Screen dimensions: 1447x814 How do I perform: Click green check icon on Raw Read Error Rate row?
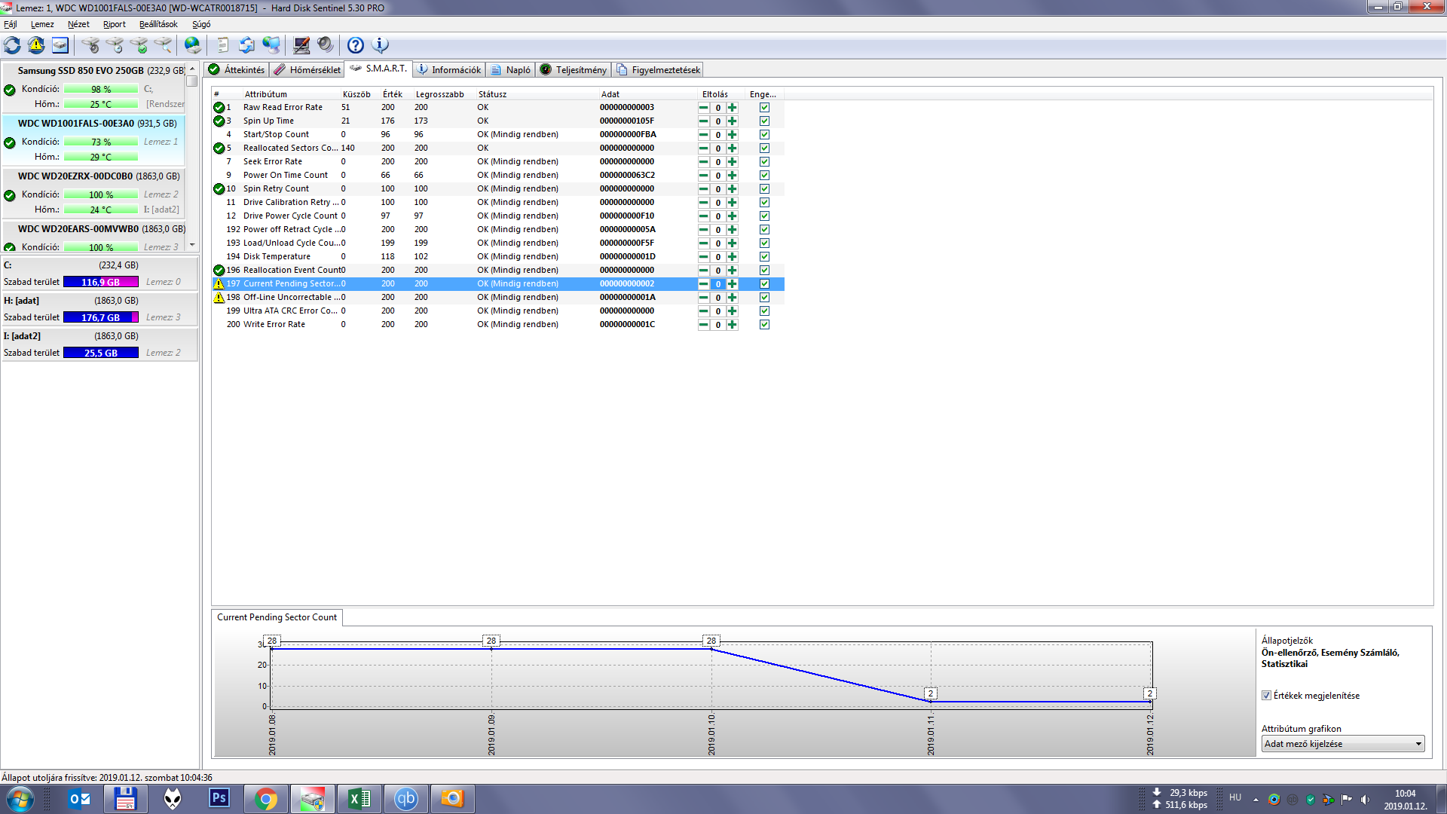[219, 107]
